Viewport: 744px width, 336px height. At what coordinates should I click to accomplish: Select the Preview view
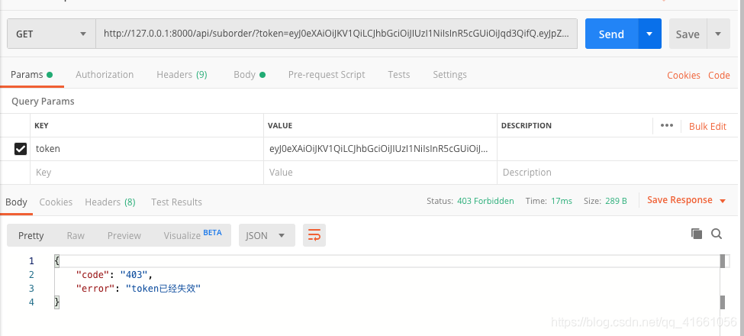point(124,235)
